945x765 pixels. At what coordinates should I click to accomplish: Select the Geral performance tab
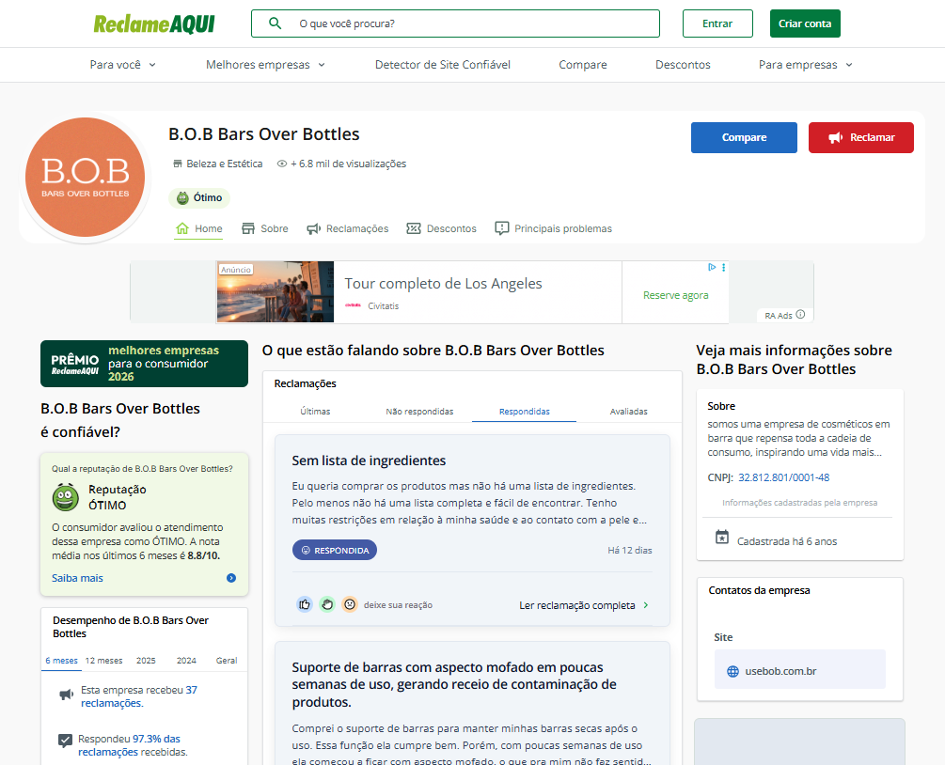pyautogui.click(x=227, y=661)
